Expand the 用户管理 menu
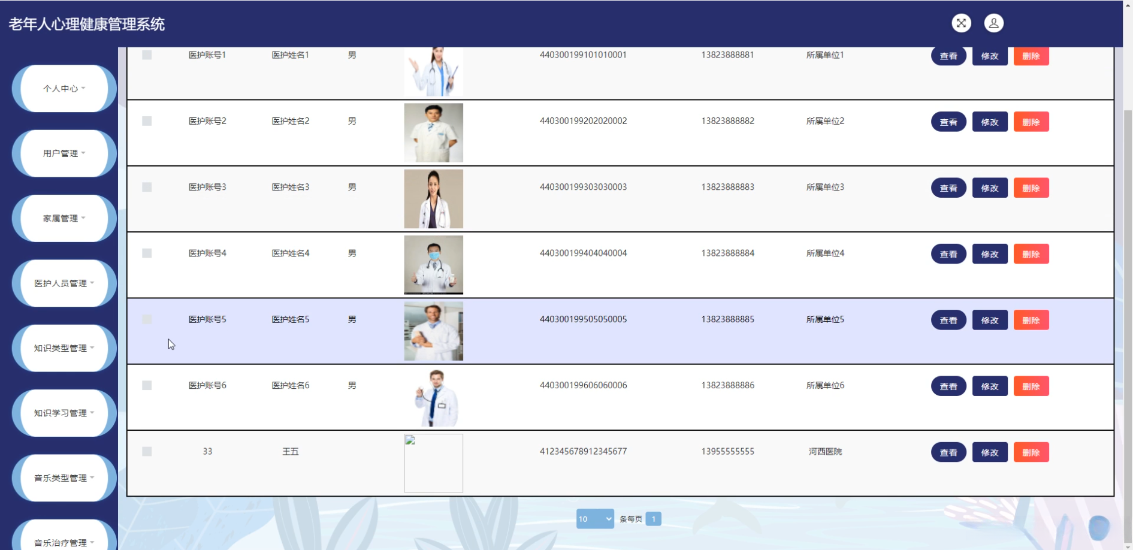Image resolution: width=1133 pixels, height=550 pixels. 64,153
